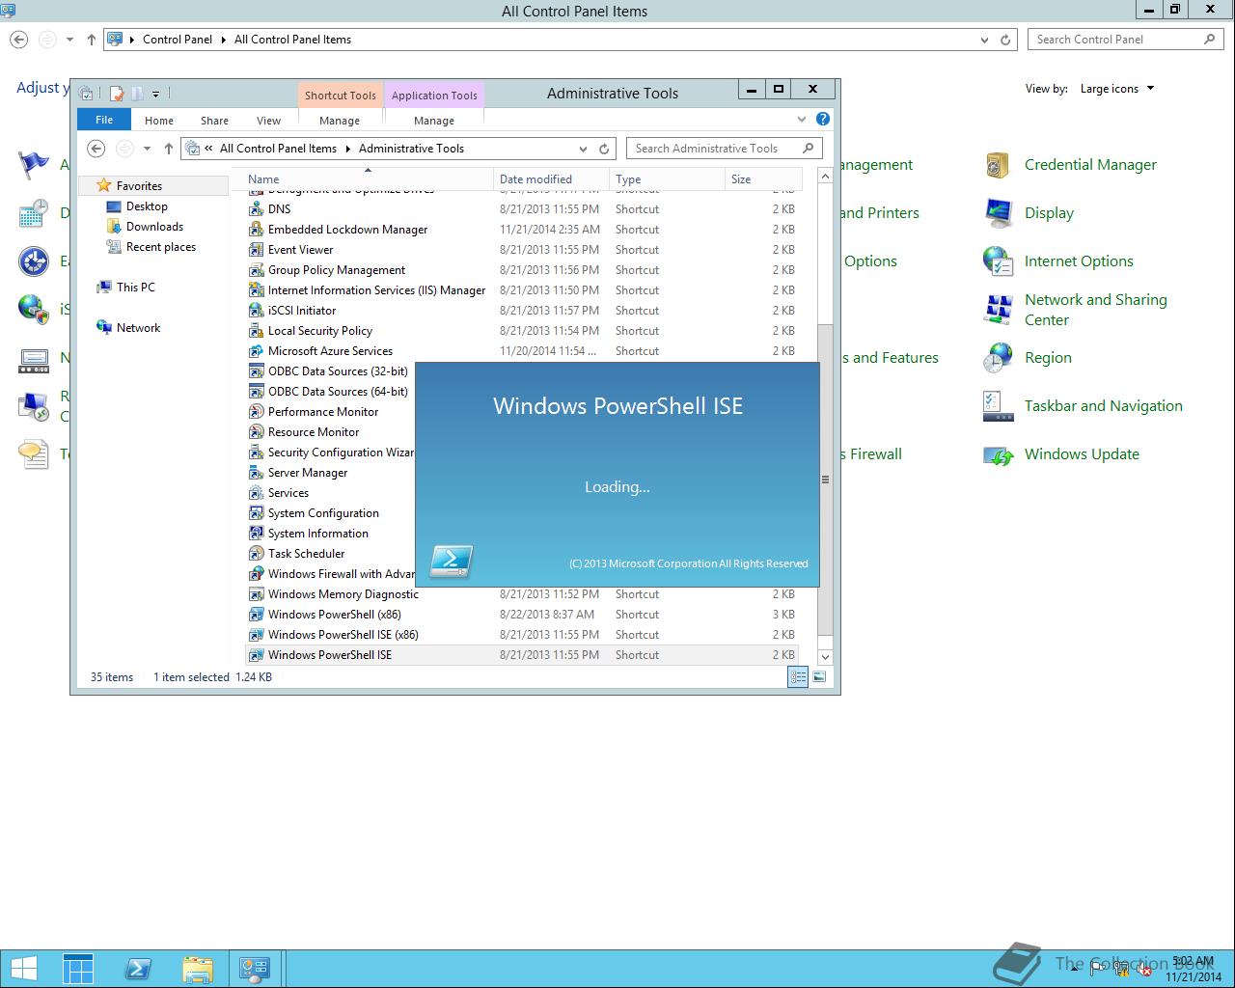
Task: Go up one level in Administrative Tools
Action: pos(169,149)
